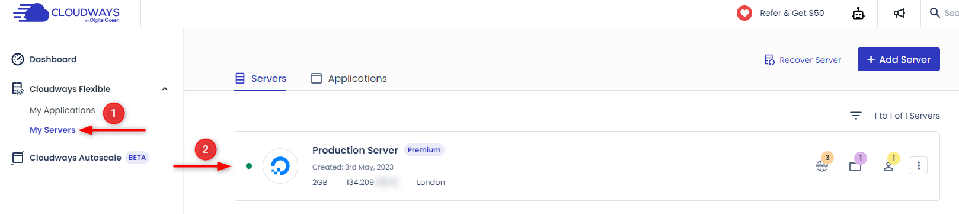Switch to the Applications tab
The image size is (959, 214).
click(x=349, y=78)
